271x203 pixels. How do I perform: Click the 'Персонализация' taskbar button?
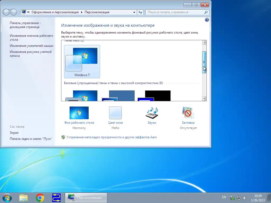click(x=86, y=198)
